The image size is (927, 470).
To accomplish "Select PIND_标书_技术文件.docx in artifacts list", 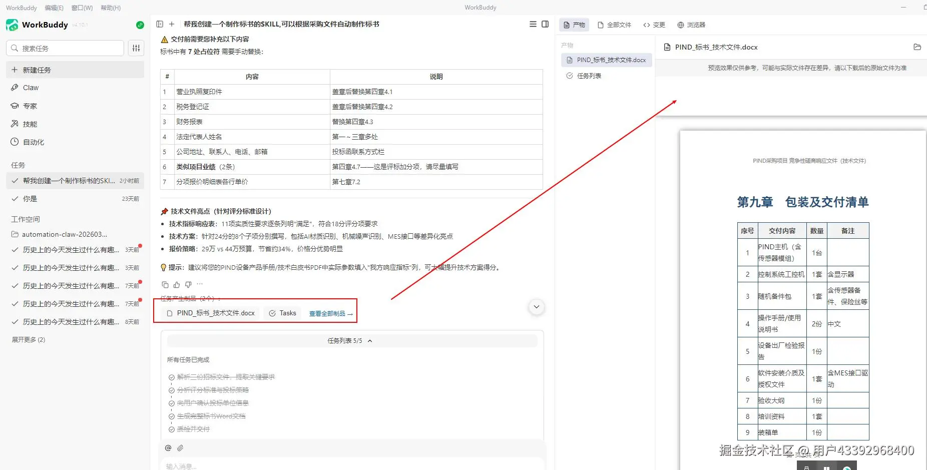I will tap(607, 60).
